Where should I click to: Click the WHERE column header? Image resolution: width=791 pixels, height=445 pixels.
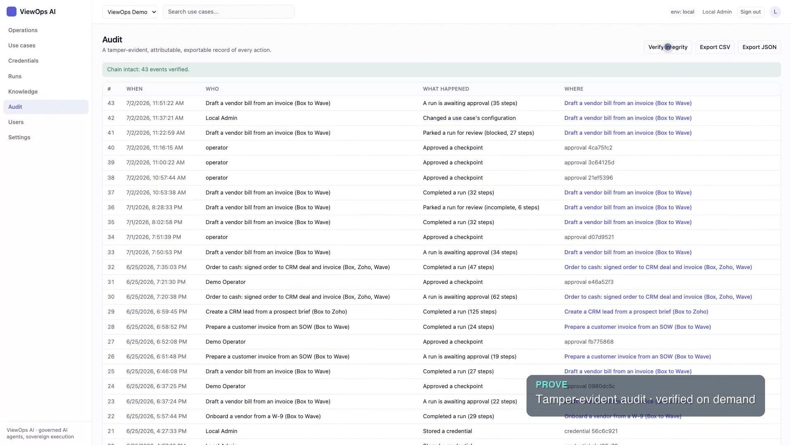573,89
